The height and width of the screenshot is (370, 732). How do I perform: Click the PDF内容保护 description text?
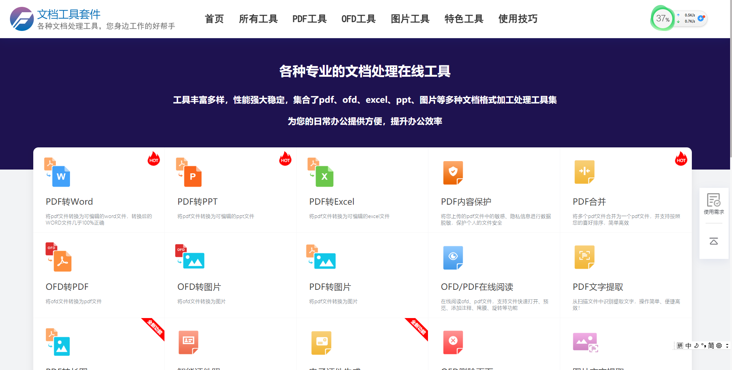click(496, 220)
